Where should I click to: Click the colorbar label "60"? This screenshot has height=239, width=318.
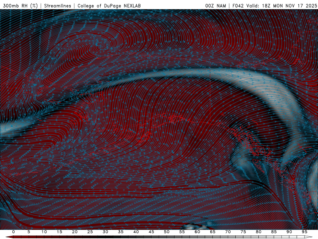[197, 232]
